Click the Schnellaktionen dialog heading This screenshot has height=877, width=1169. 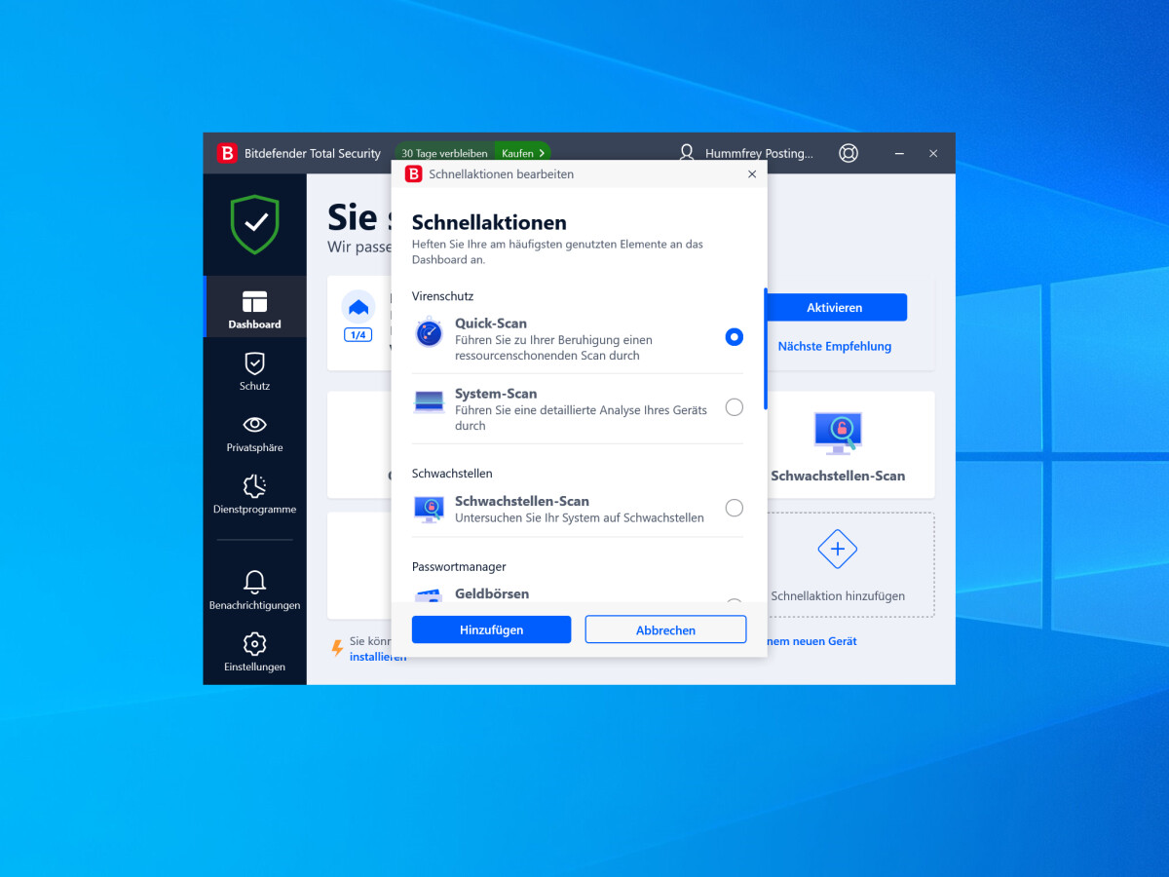pos(489,223)
